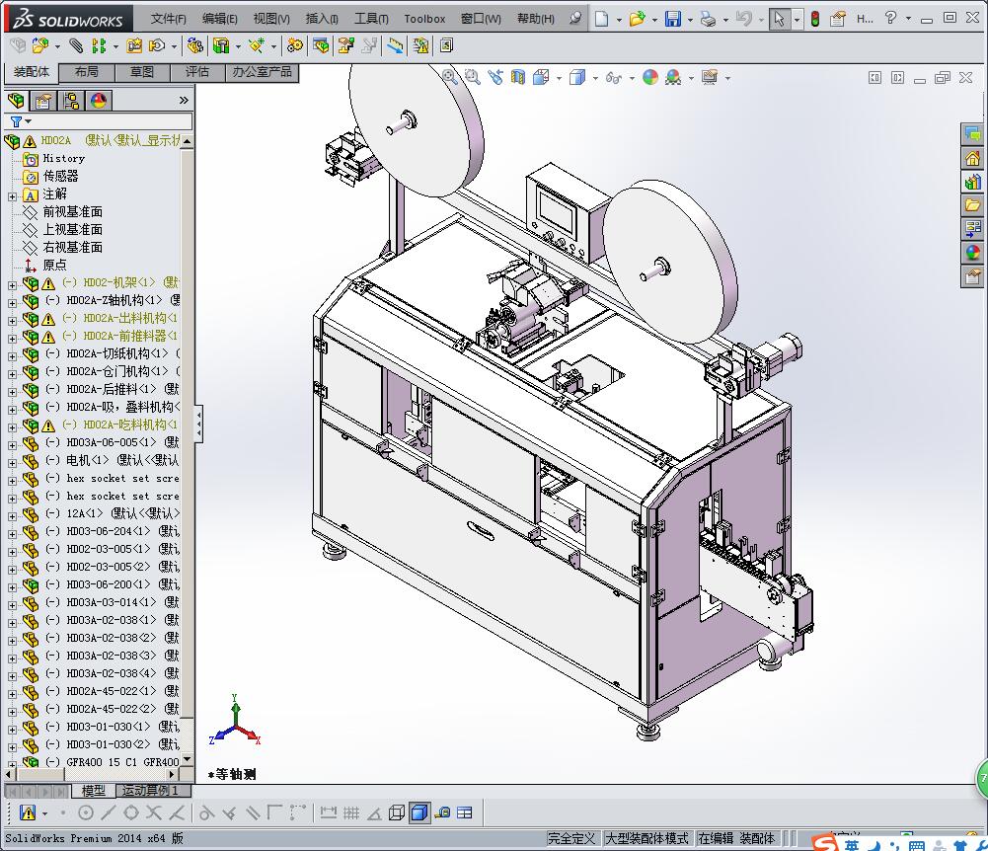
Task: Expand the 注解 folder in the tree
Action: point(12,194)
